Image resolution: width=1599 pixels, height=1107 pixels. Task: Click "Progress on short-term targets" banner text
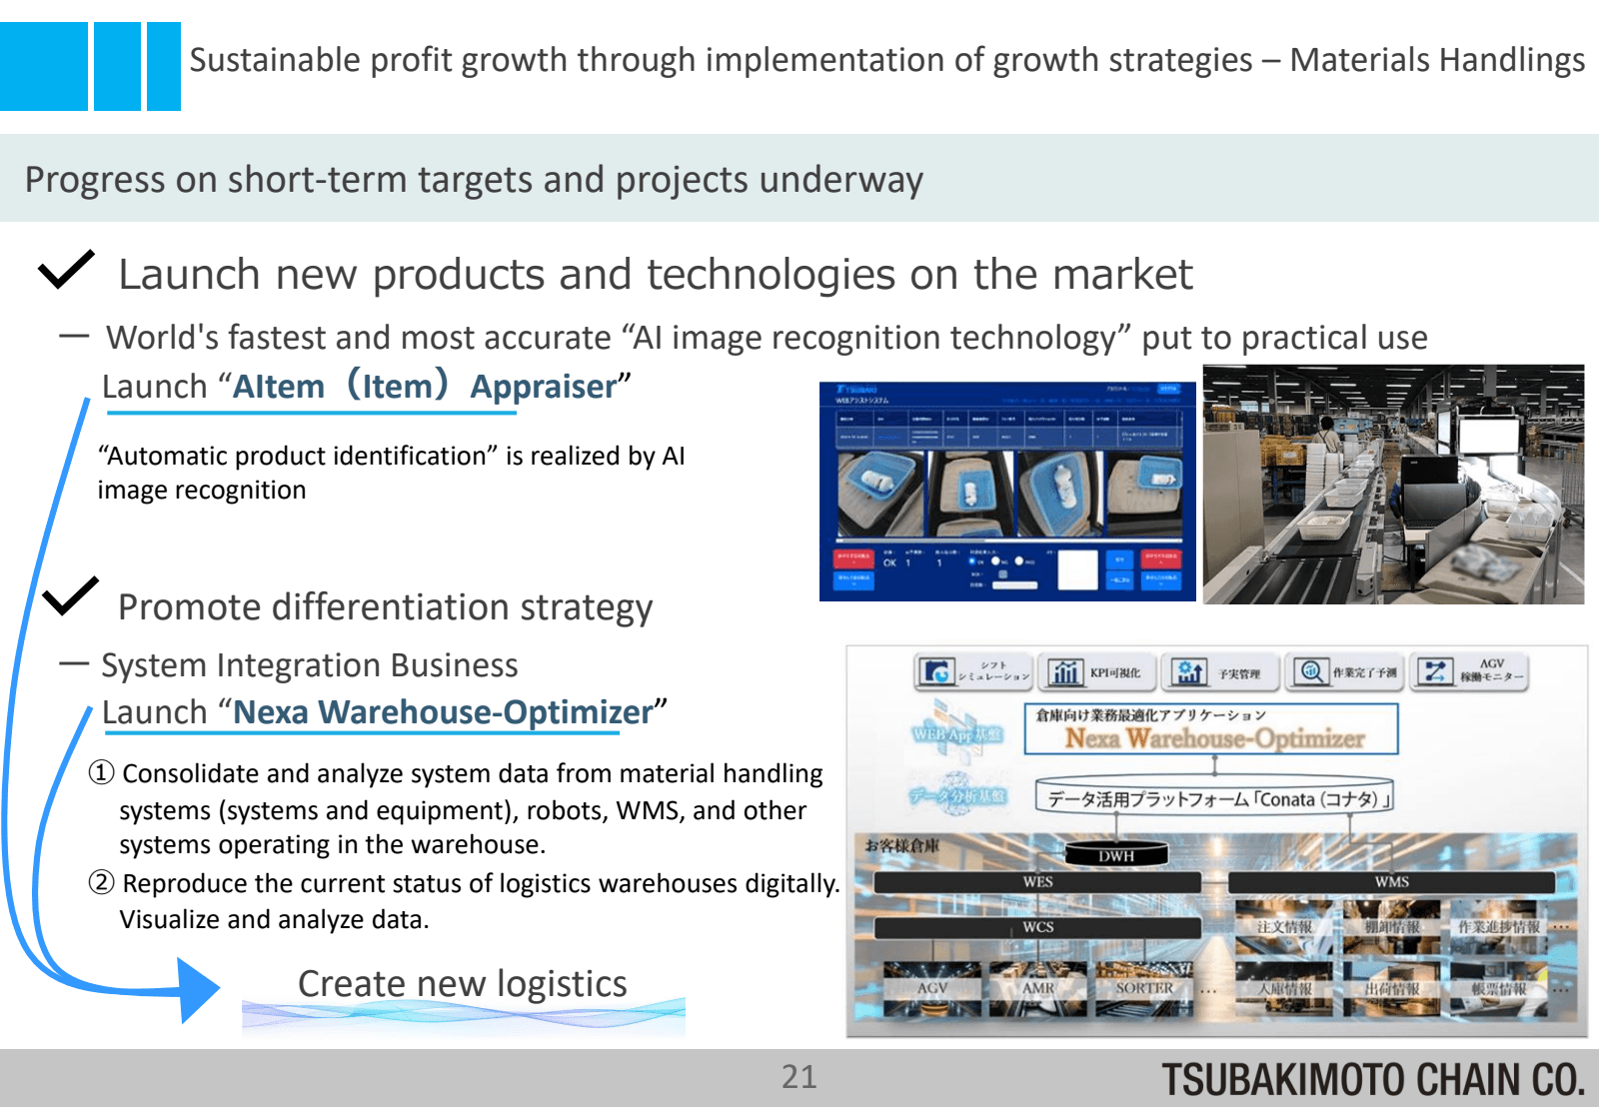click(475, 180)
